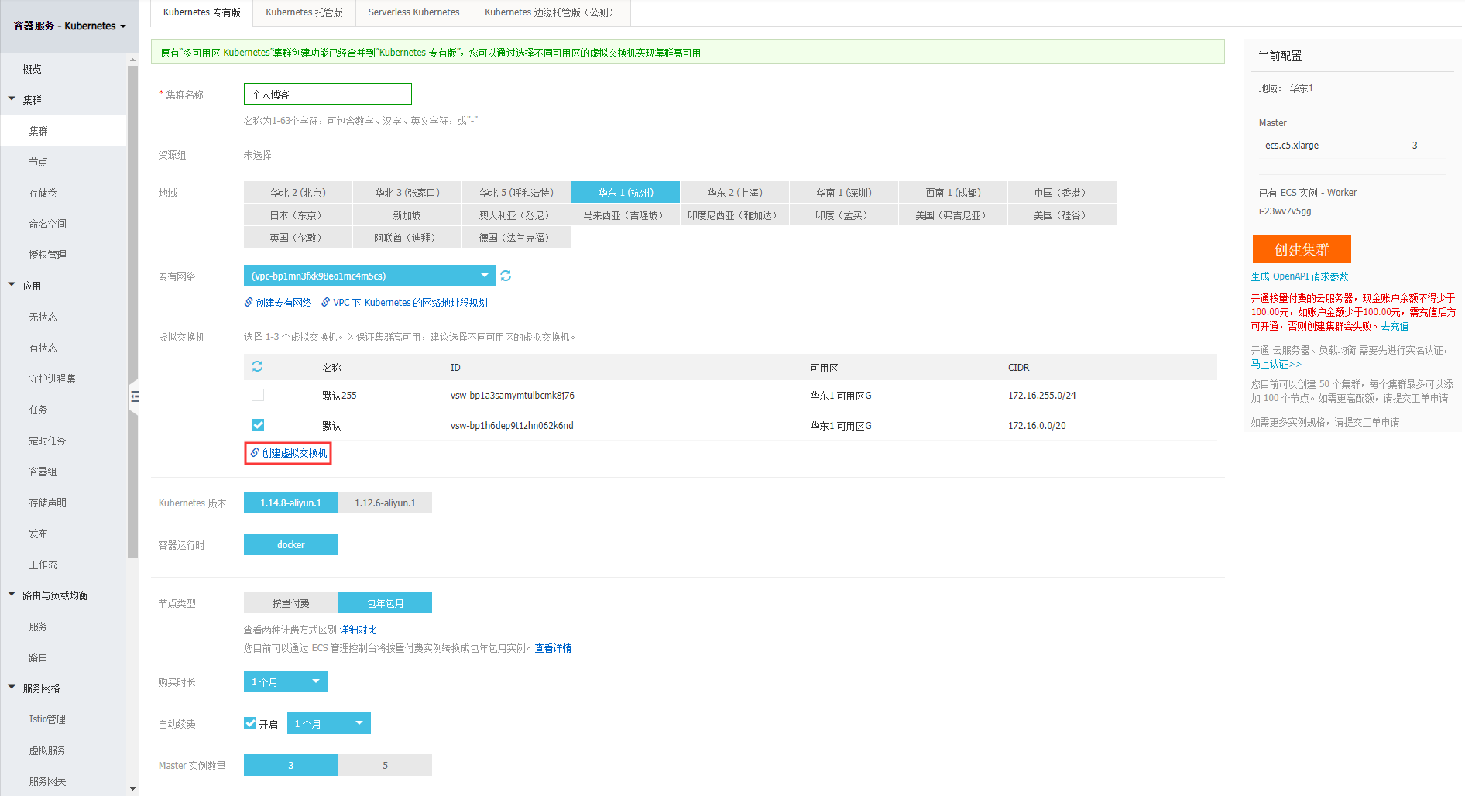Open the 生成 OpenAPI 请求参数 link
Viewport: 1465px width, 796px height.
pyautogui.click(x=1299, y=276)
